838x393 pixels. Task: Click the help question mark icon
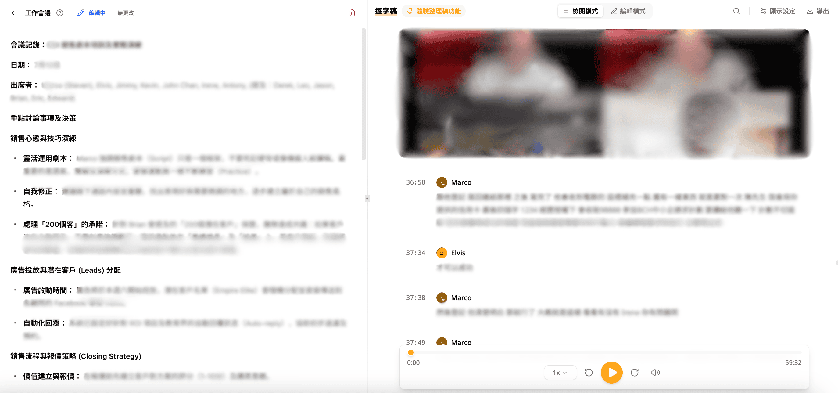(x=59, y=13)
